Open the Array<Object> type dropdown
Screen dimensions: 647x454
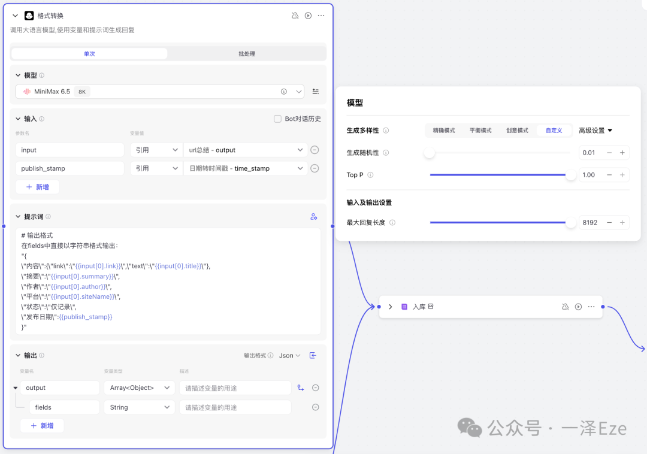140,388
